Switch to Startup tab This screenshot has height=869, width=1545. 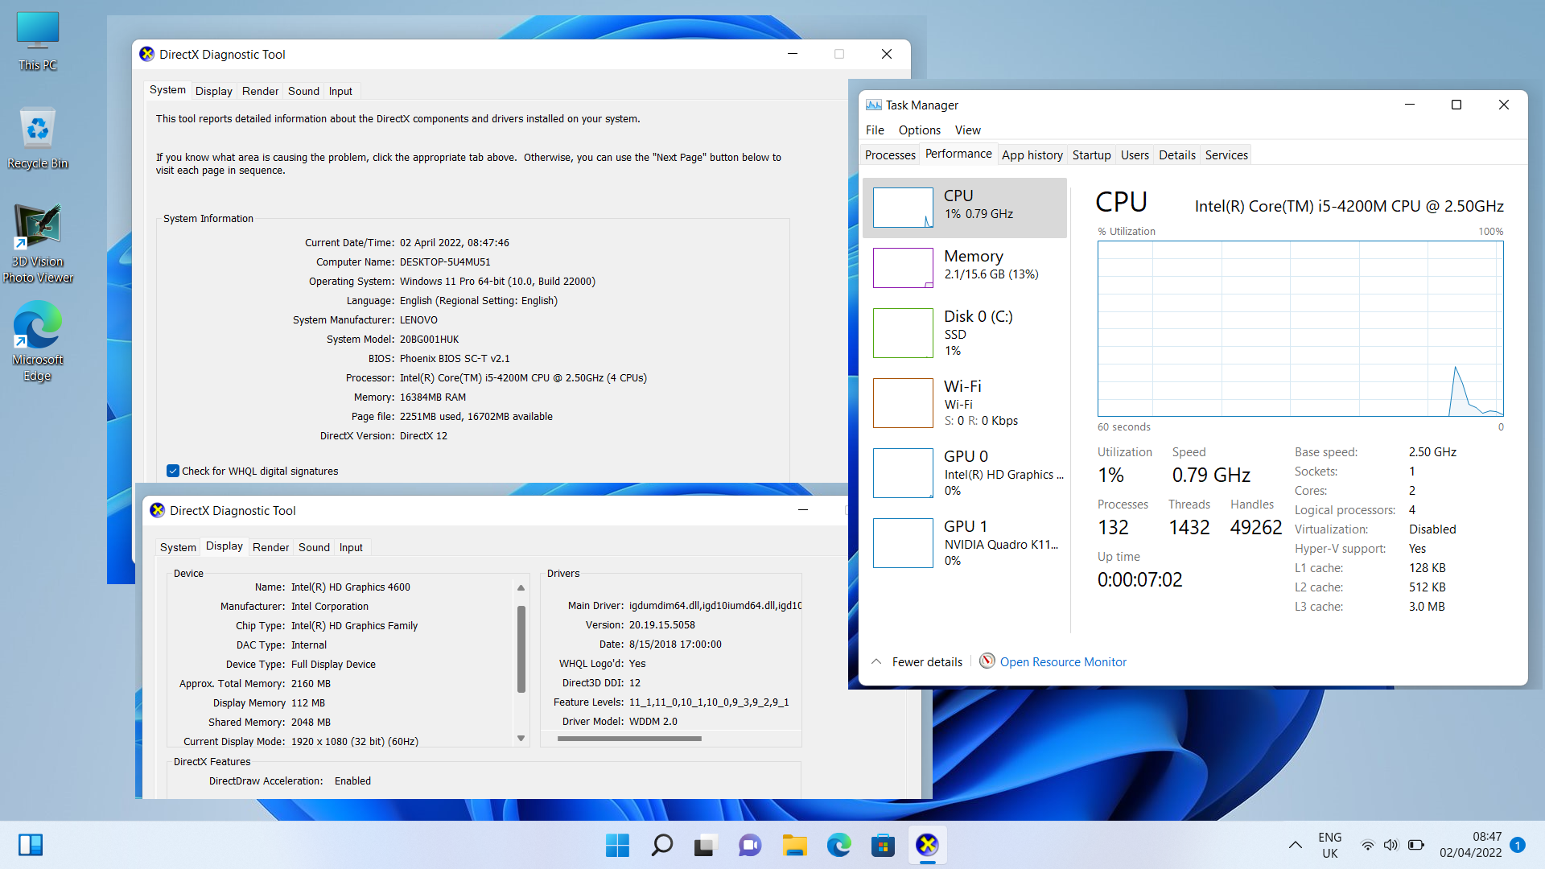[x=1091, y=154]
